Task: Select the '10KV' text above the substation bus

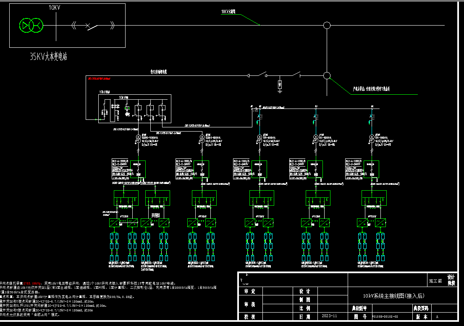Action: click(55, 8)
